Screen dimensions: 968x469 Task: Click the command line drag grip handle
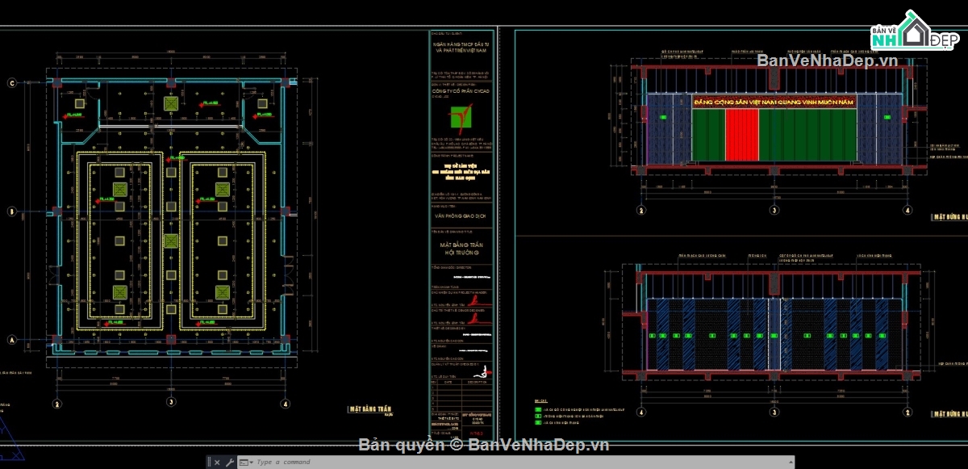point(208,463)
